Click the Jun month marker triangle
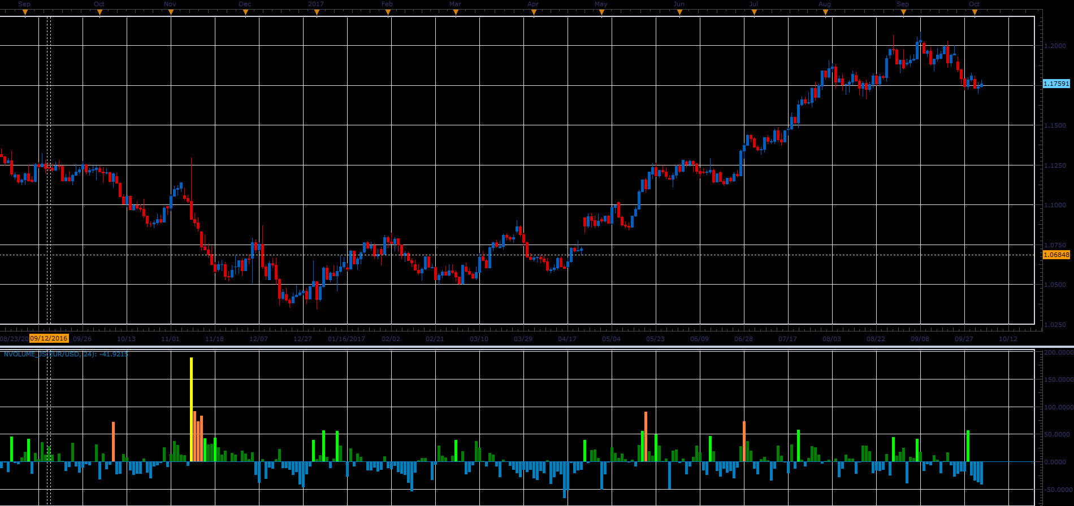Screen dimensions: 1074x506 (x=679, y=13)
